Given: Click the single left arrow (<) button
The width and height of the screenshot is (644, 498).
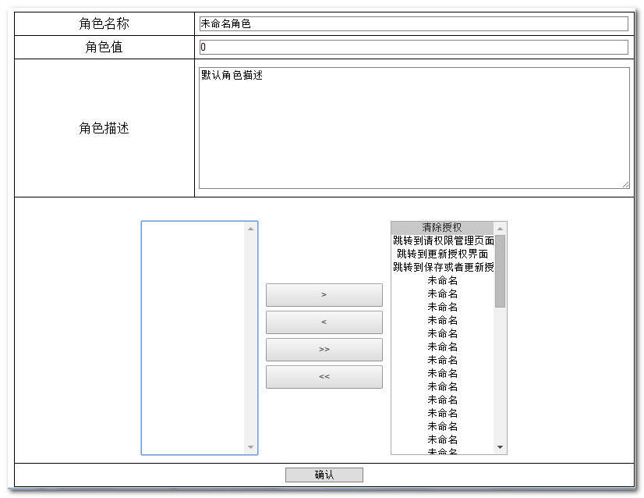Looking at the screenshot, I should click(x=324, y=322).
